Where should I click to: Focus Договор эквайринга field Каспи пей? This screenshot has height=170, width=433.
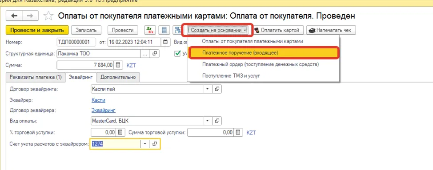[x=147, y=89]
